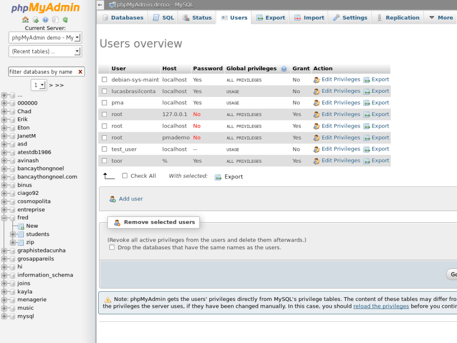The height and width of the screenshot is (343, 457).
Task: Click the log out icon in sidebar
Action: (36, 20)
